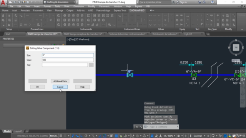
Task: Click the Annotation Monitor plus icon in status bar
Action: click(186, 136)
